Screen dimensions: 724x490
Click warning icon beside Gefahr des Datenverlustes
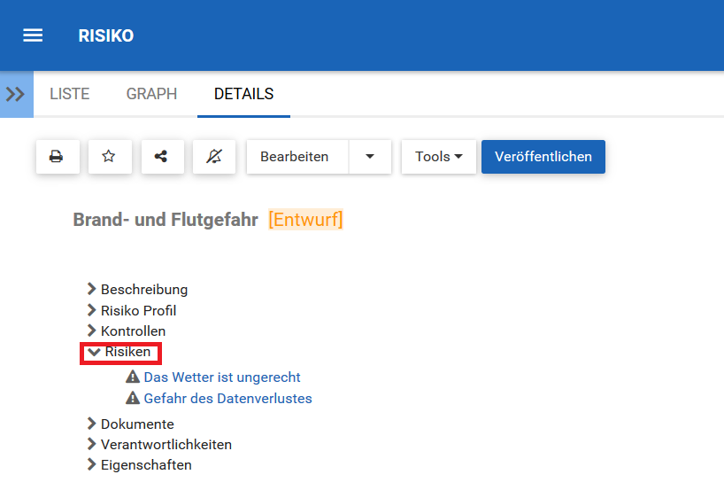[x=134, y=399]
